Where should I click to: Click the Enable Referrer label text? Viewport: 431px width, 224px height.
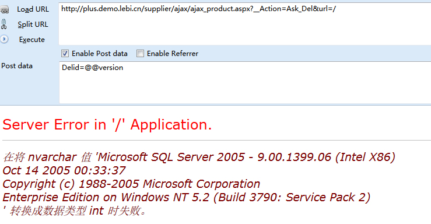click(x=173, y=54)
